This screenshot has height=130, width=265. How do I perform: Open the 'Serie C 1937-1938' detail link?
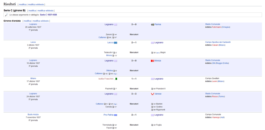[x=48, y=15]
